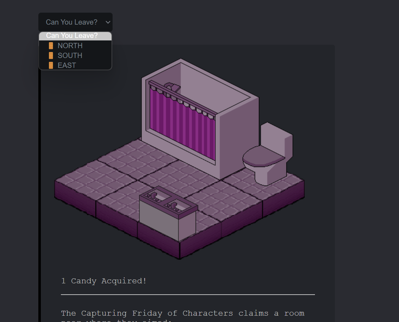Click the door icon beside SOUTH
This screenshot has height=322, width=399.
(51, 56)
